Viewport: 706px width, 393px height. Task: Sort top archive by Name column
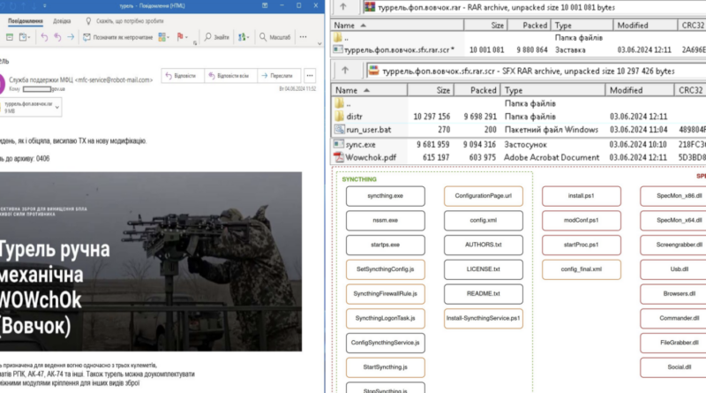(397, 26)
